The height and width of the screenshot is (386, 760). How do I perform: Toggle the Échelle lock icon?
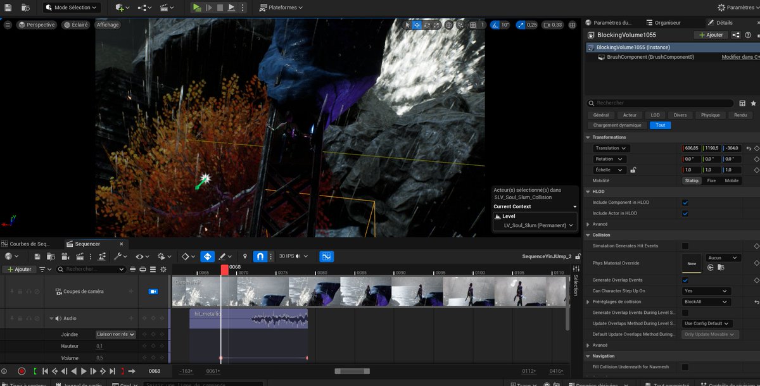[633, 170]
